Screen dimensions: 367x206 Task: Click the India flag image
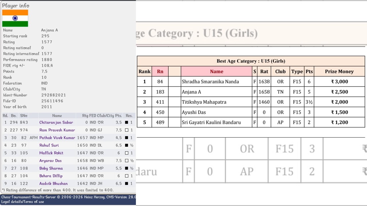coord(15,18)
